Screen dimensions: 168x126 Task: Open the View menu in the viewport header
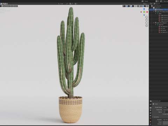[x=4, y=6]
